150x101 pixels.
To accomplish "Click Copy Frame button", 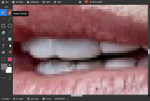I will coord(33,99).
